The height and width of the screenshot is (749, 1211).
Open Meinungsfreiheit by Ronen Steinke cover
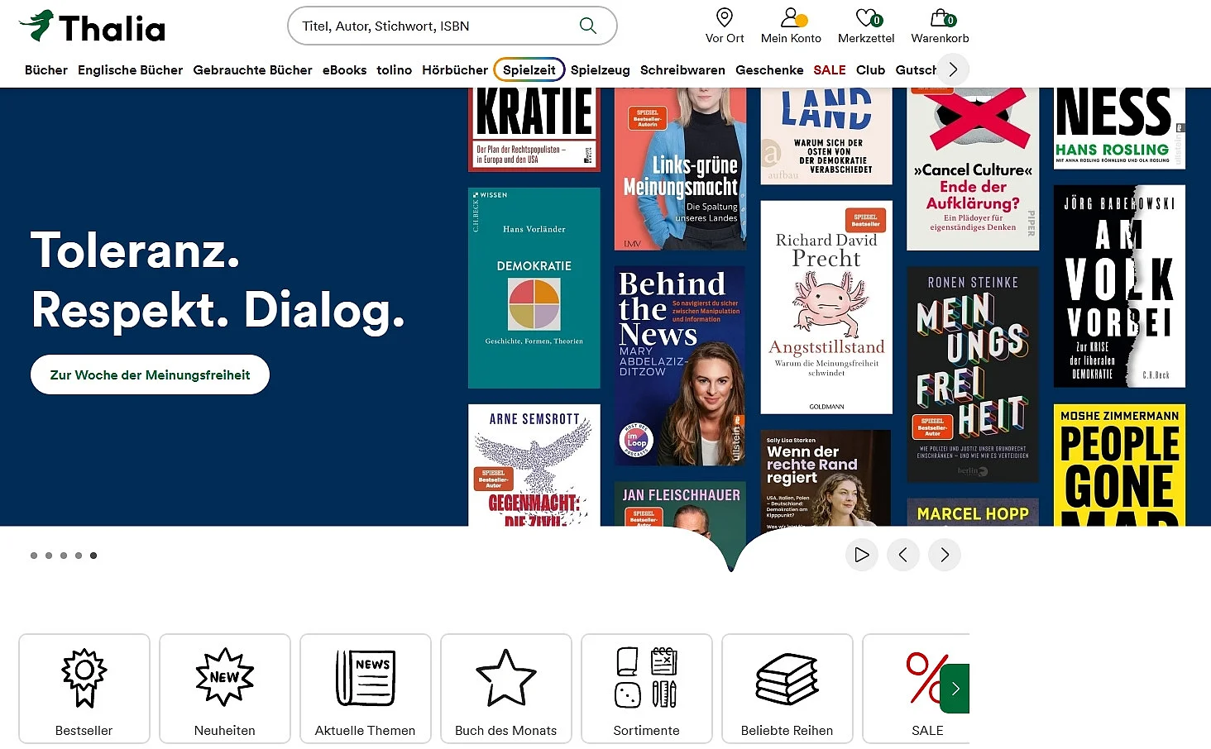(973, 374)
